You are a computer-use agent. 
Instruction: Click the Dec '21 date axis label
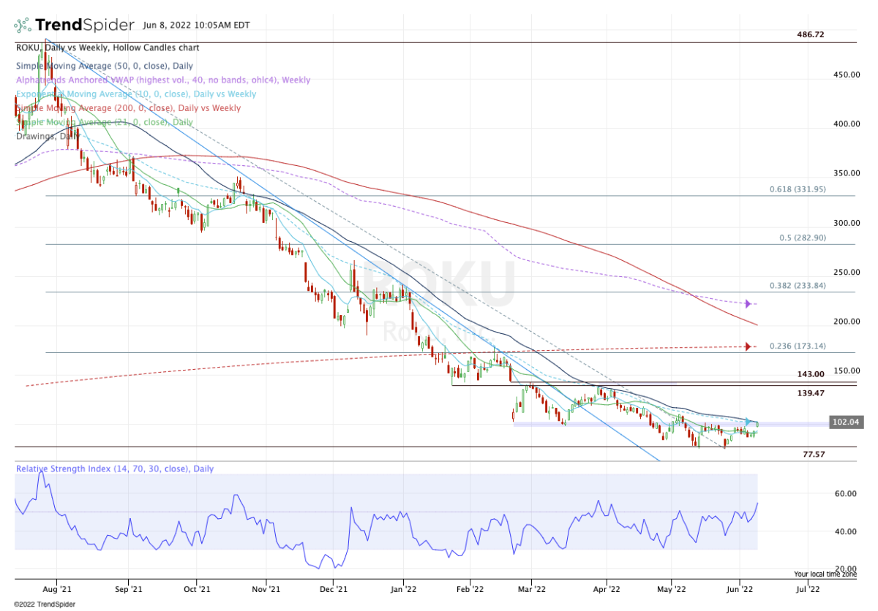(x=333, y=588)
